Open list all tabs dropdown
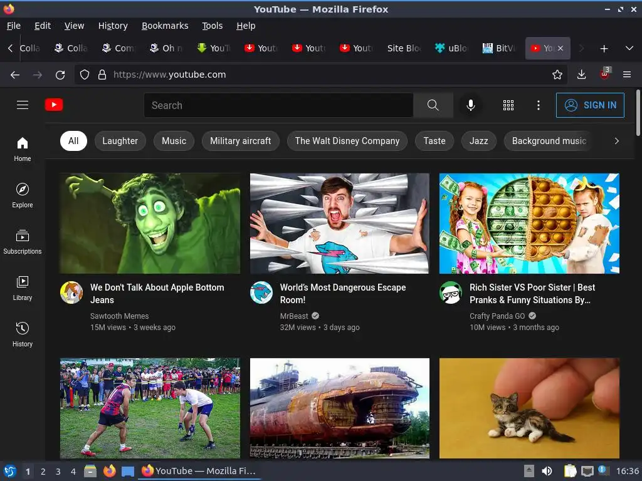 [629, 48]
